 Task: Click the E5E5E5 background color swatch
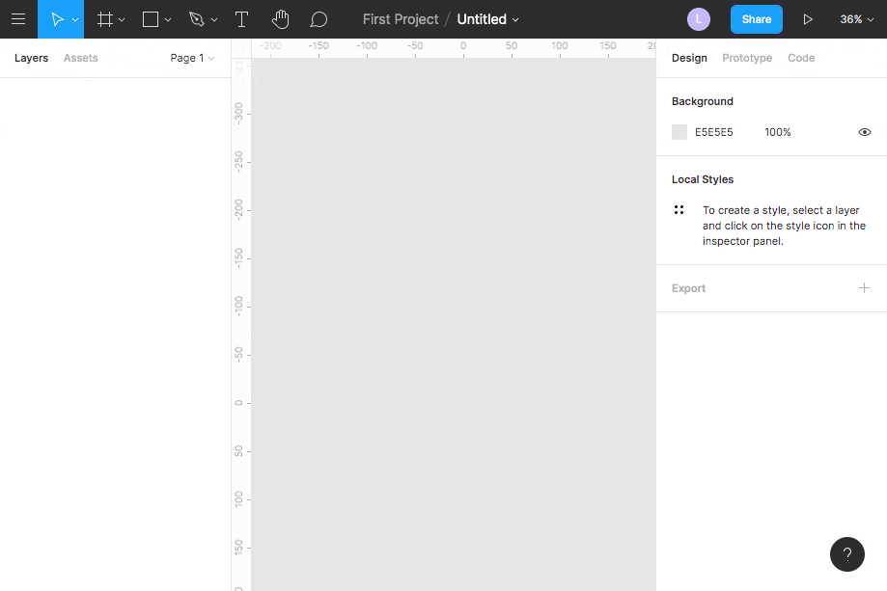coord(679,132)
